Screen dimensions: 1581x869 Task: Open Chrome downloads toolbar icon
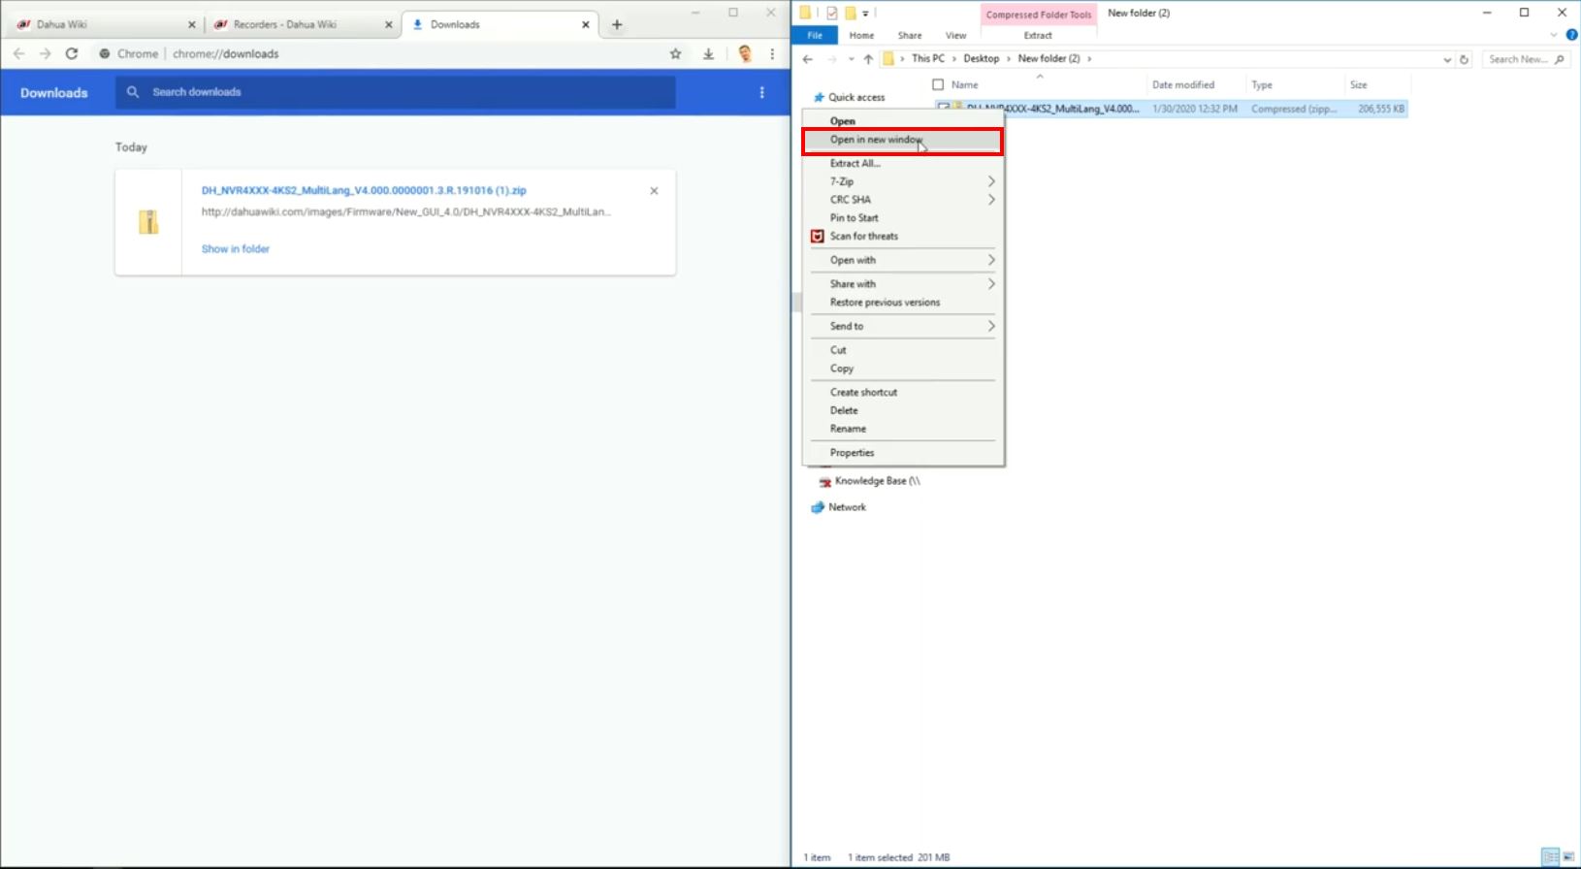709,54
